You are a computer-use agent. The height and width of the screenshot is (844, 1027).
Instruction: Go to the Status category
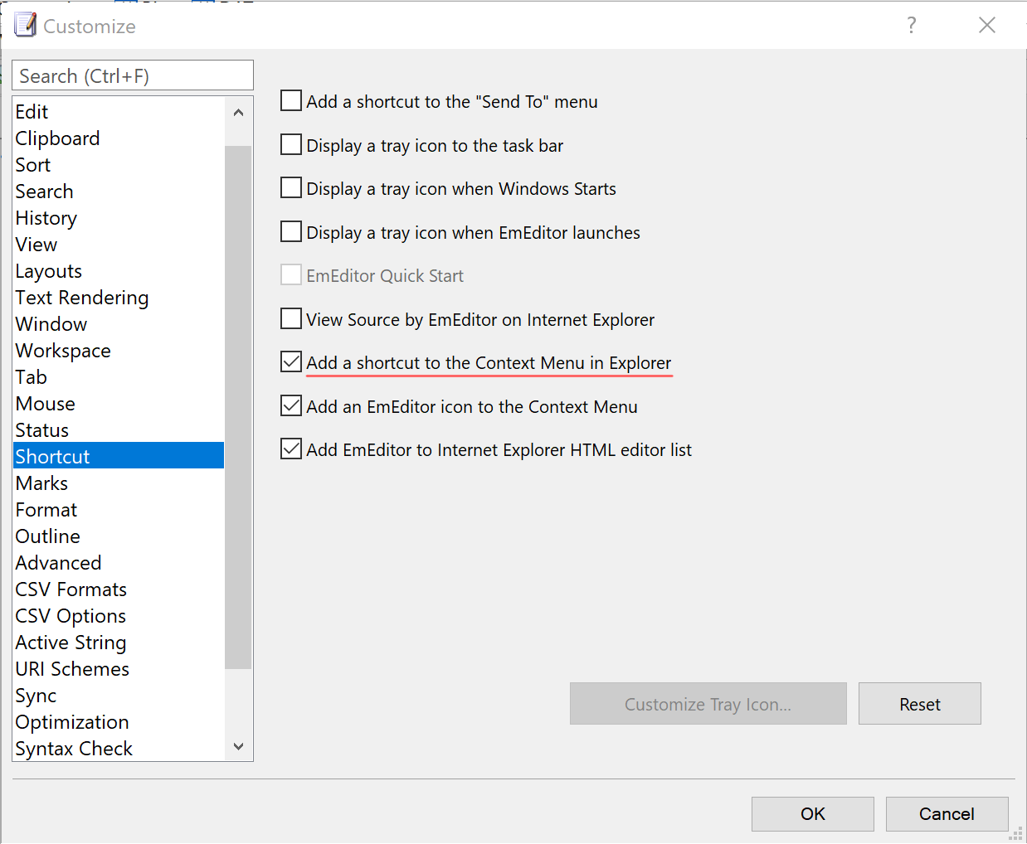[119, 430]
